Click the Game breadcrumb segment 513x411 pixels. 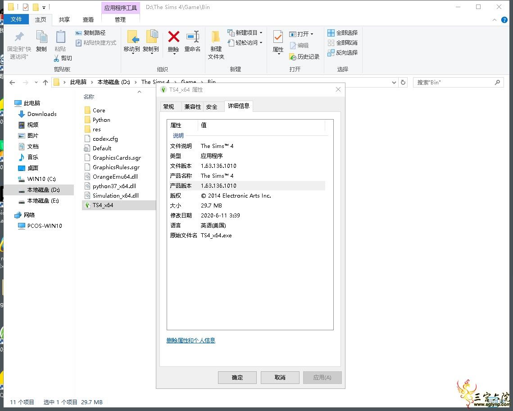point(188,81)
